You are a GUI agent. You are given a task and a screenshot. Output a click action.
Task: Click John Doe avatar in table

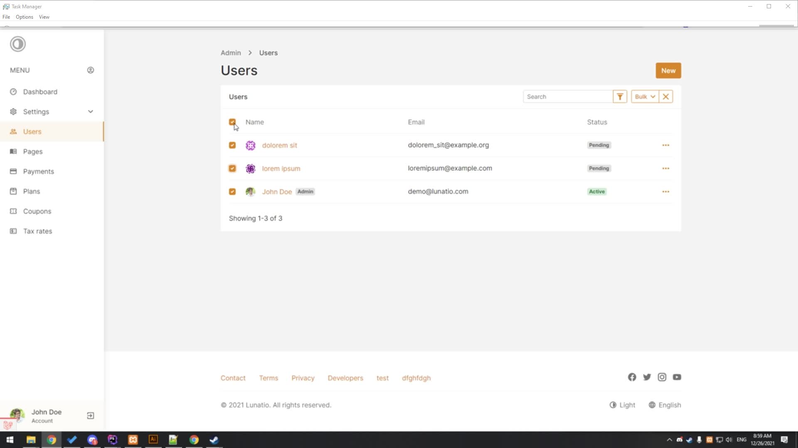251,192
